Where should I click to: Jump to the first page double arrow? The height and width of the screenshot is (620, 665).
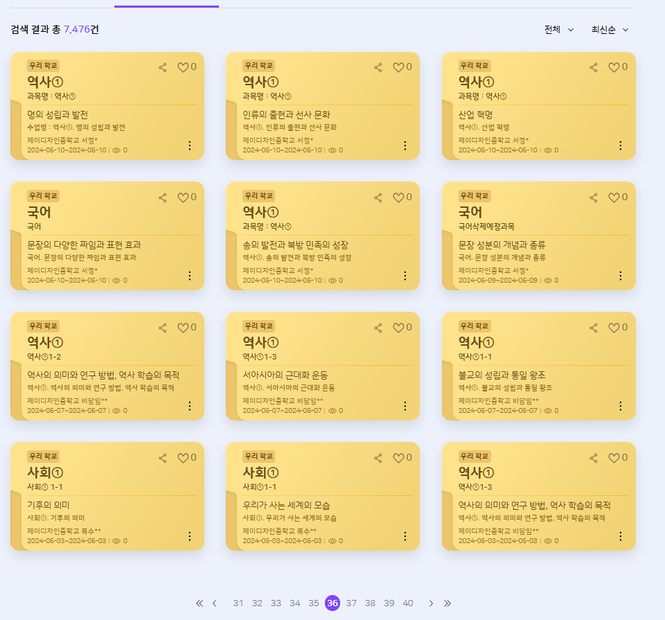[x=199, y=603]
